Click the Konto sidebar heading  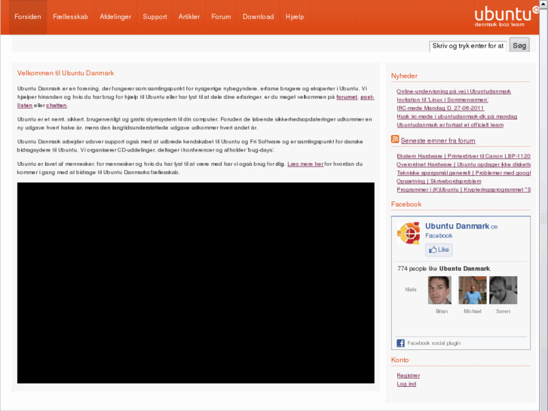pos(400,360)
